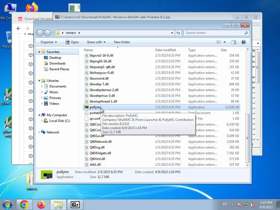Viewport: 280px width, 210px height.
Task: Select zlib1.dll
Action: (162, 164)
